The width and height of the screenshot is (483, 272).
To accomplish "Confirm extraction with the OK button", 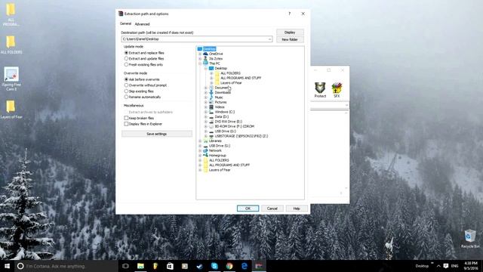I will click(x=248, y=209).
